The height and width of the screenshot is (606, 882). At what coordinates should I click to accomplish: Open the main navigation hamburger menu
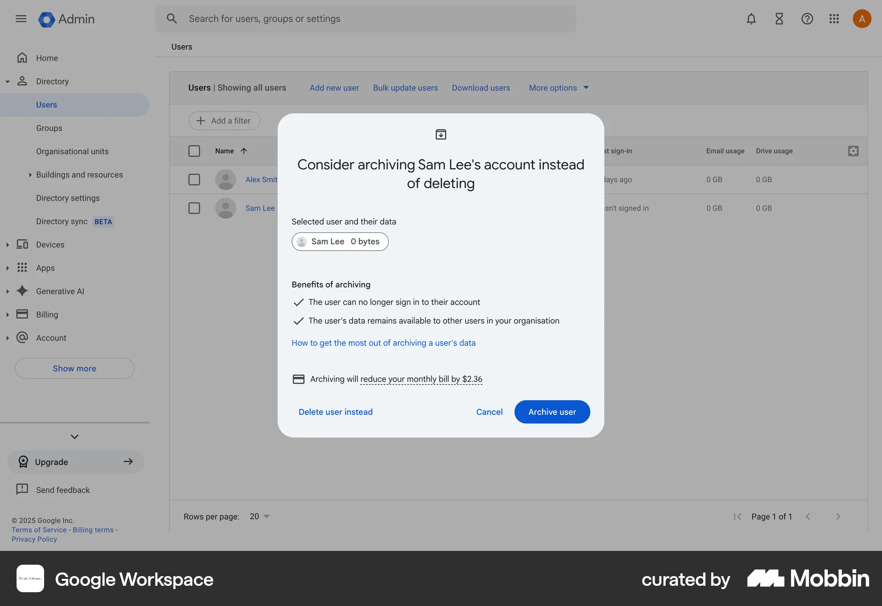point(21,19)
